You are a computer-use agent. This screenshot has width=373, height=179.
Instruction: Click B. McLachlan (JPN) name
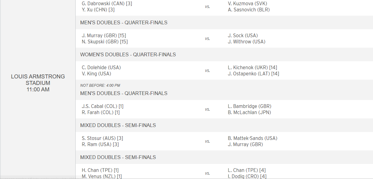pyautogui.click(x=249, y=112)
